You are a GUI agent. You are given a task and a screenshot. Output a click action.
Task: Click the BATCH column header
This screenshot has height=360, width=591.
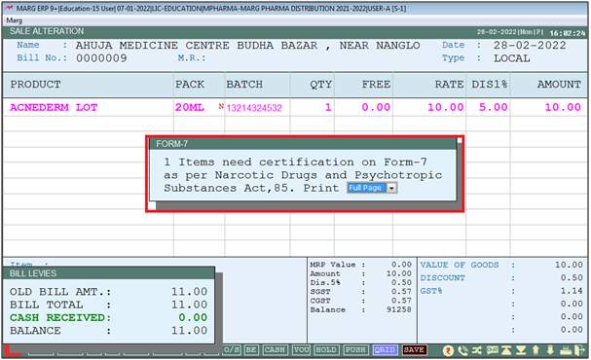coord(244,85)
